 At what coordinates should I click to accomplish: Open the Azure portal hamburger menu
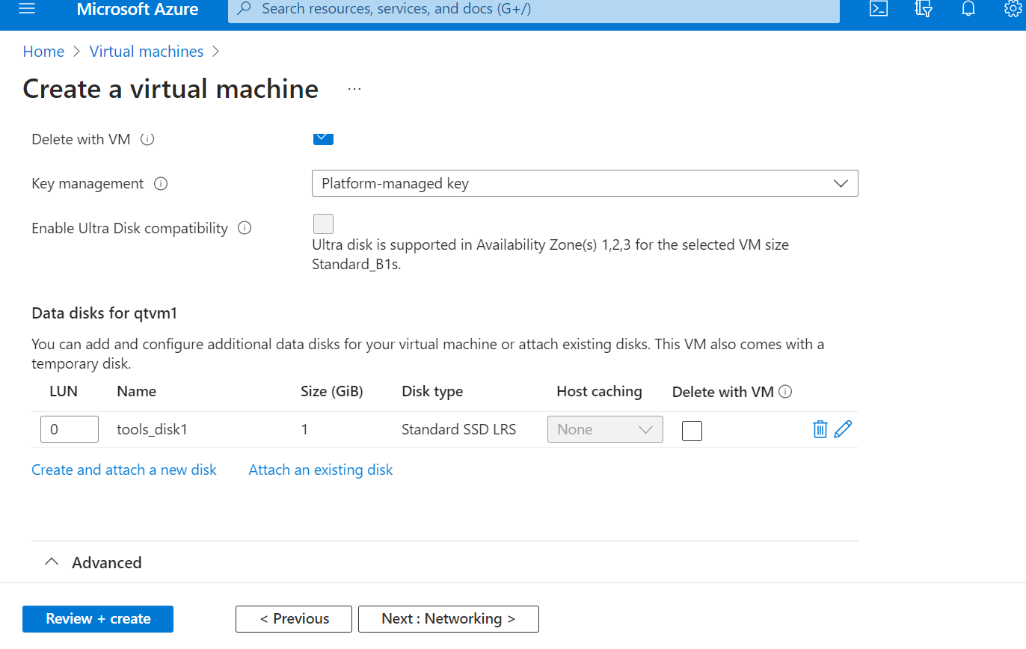(x=27, y=9)
